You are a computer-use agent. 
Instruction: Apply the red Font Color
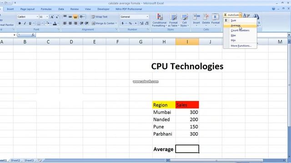(55, 23)
